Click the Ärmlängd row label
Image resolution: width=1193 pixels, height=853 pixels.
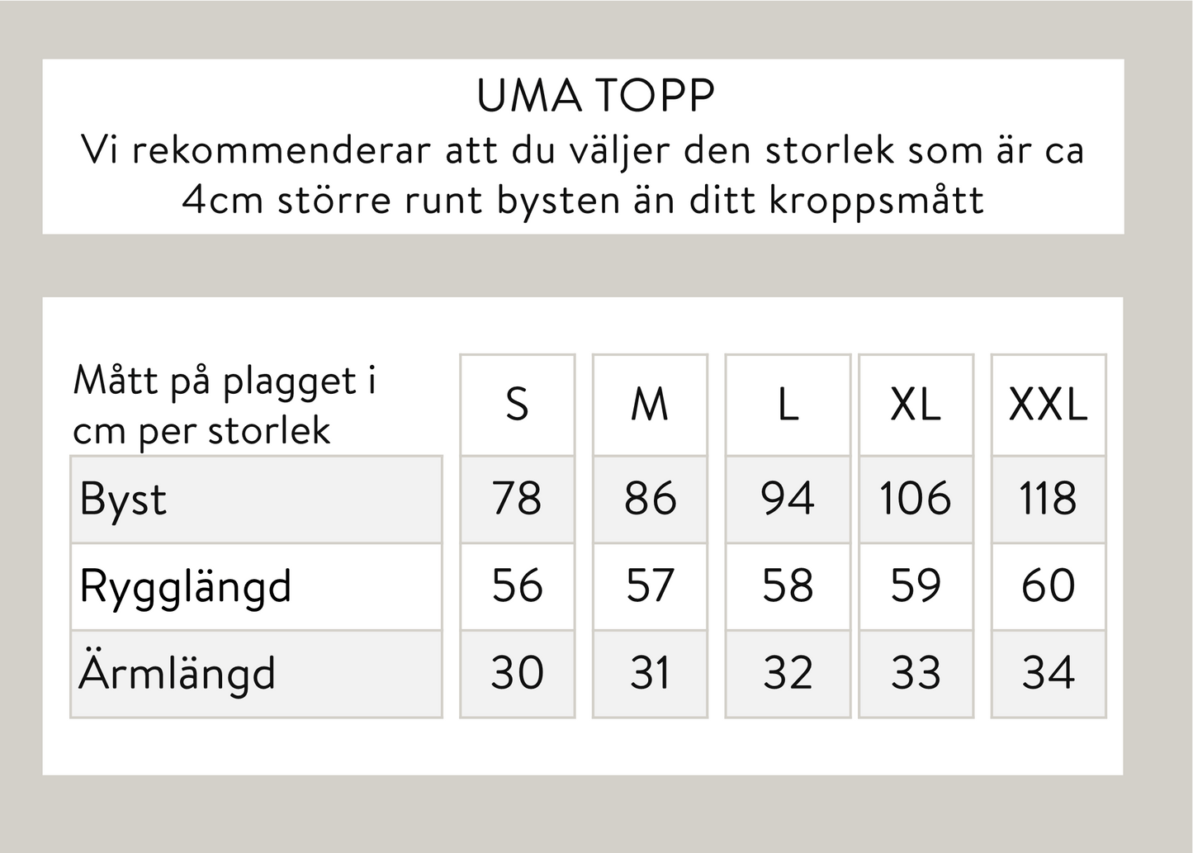coord(178,674)
